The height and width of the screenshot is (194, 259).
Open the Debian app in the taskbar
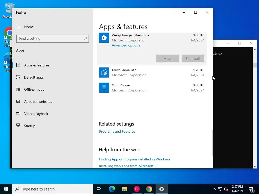point(137,189)
